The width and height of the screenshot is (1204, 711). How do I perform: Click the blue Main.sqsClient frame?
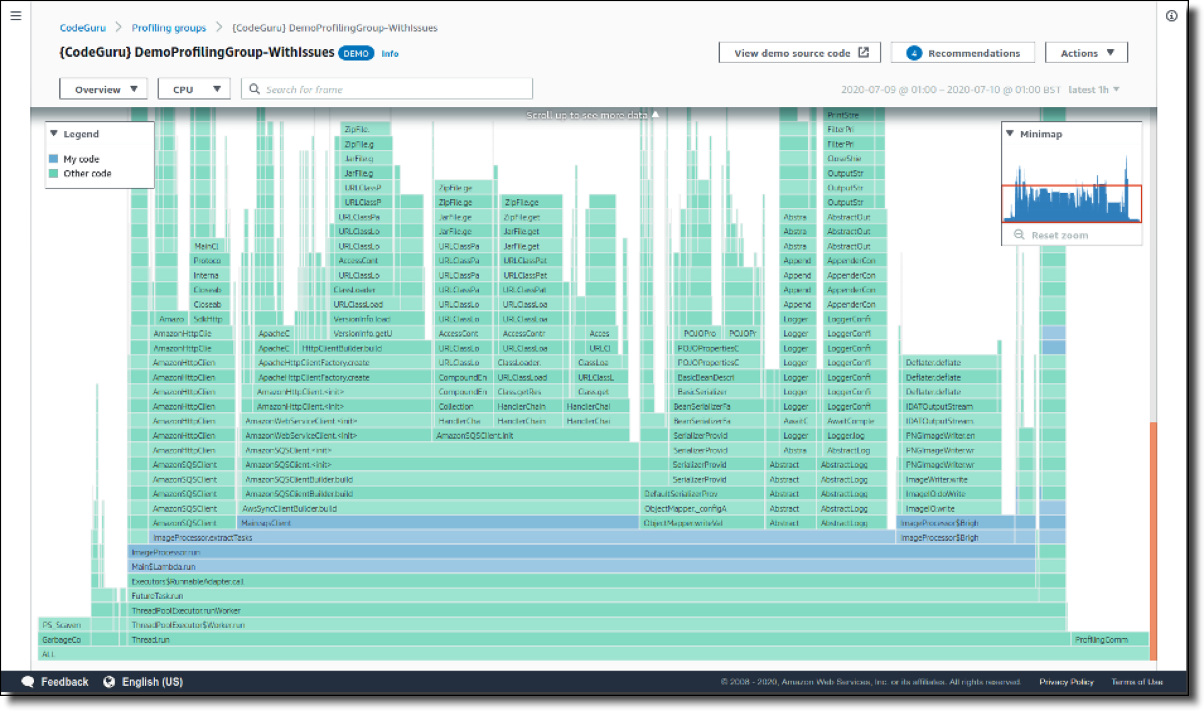click(x=438, y=523)
